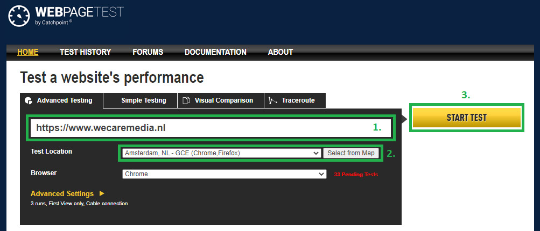540x231 pixels.
Task: Click the website URL input field
Action: [211, 128]
